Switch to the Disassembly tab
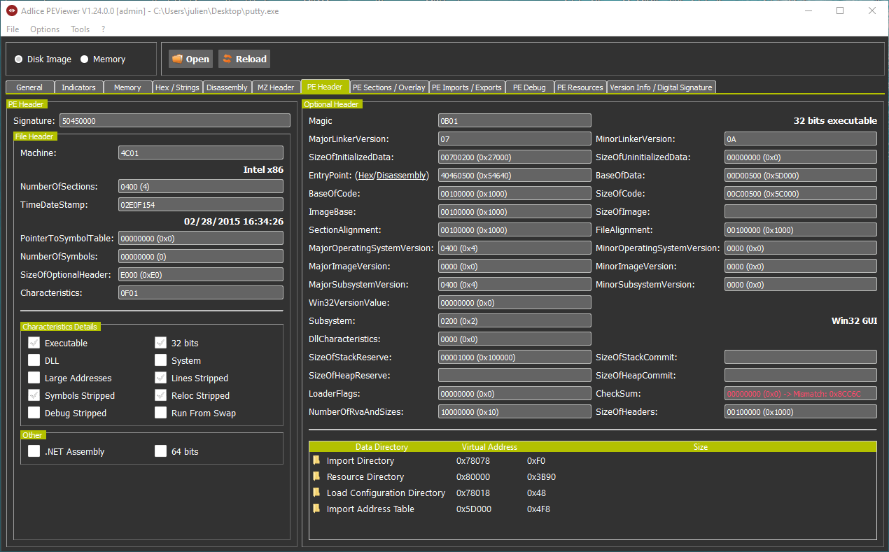The width and height of the screenshot is (889, 552). point(227,87)
